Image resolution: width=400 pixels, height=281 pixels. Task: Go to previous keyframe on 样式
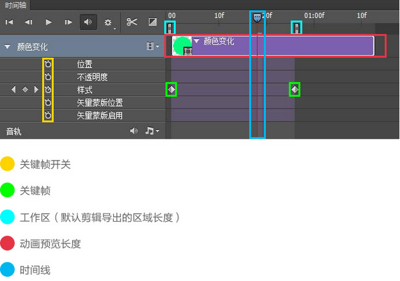(13, 90)
